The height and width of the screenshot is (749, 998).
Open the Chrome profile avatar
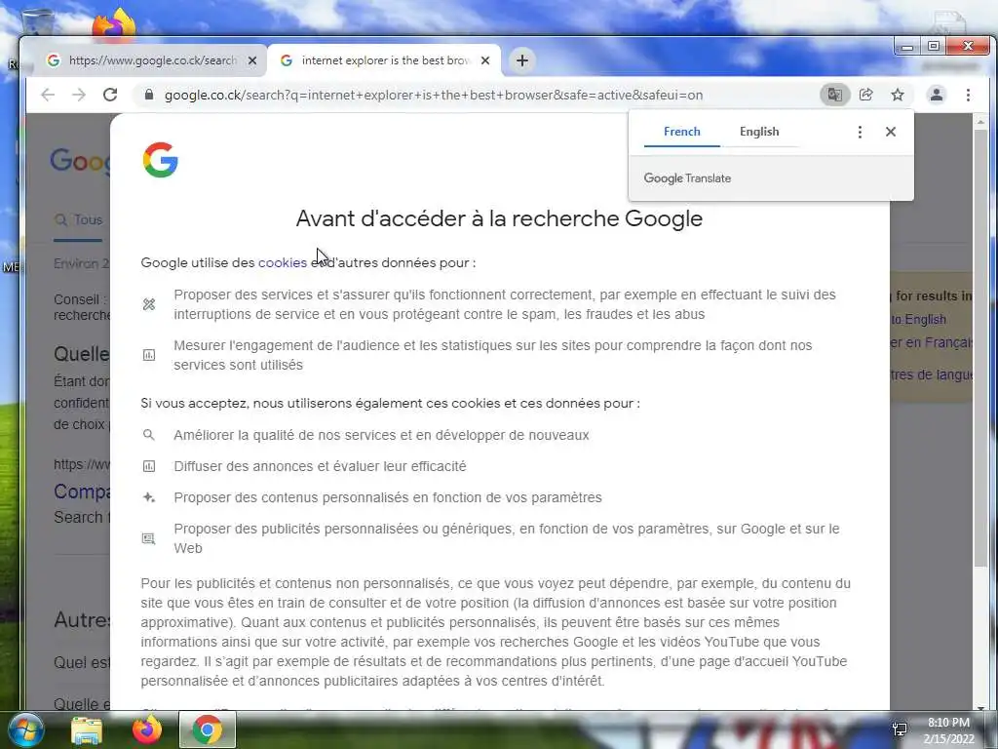[937, 95]
